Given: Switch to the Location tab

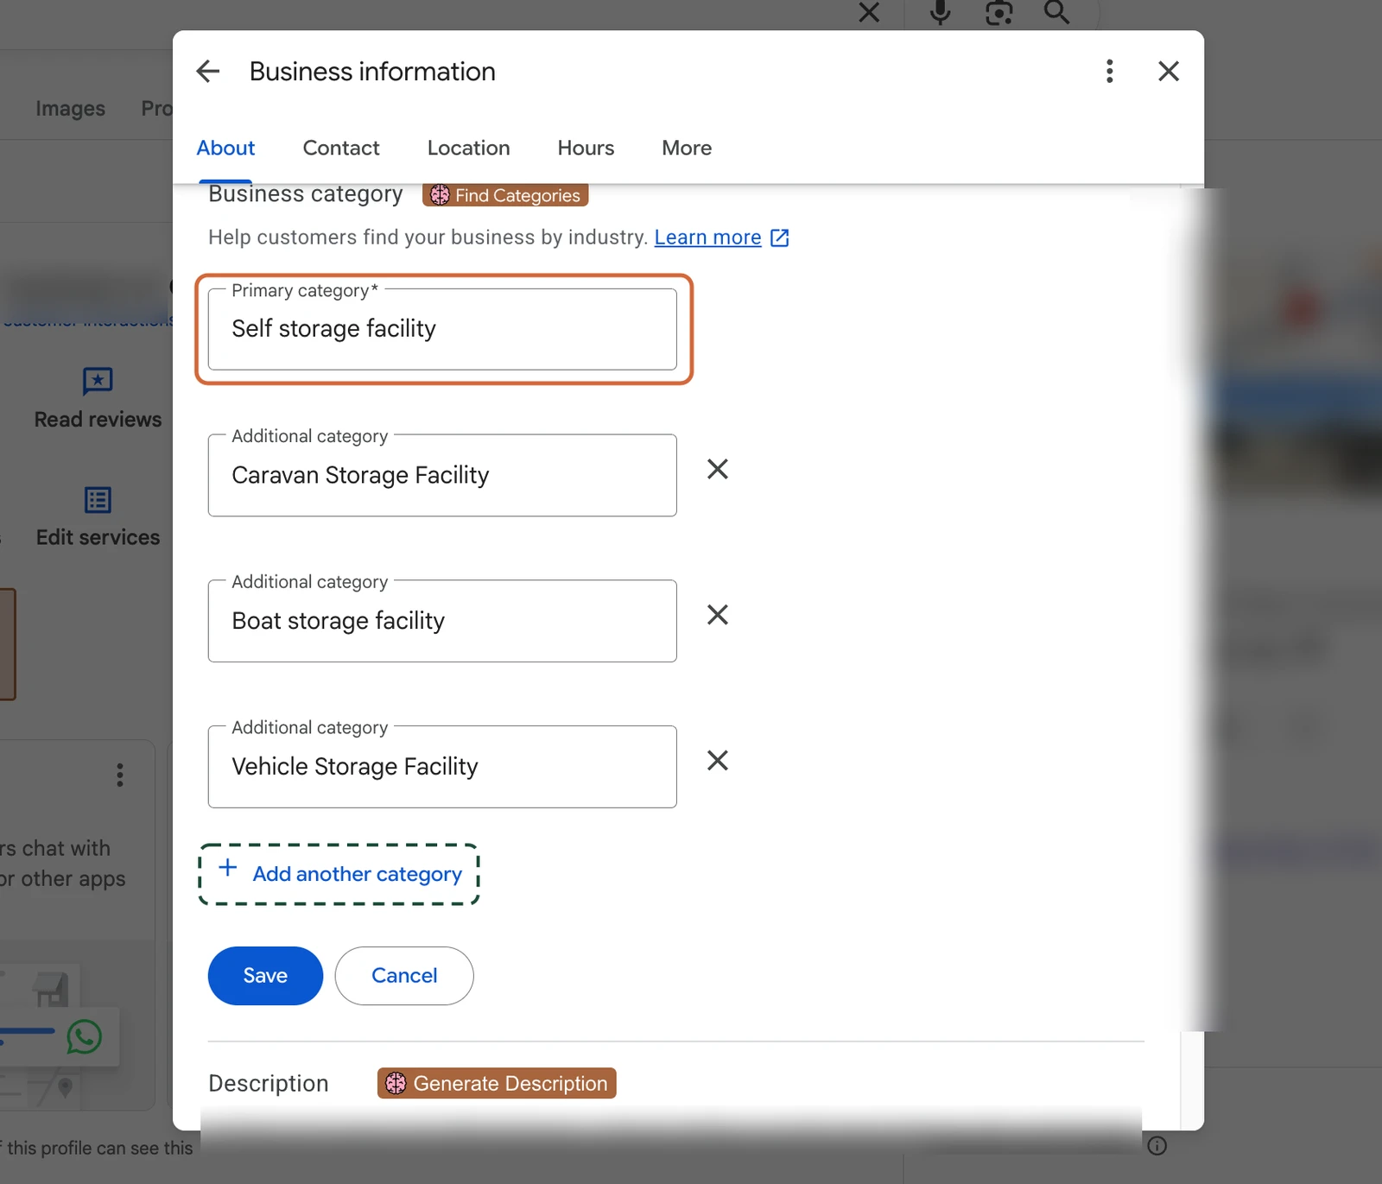Looking at the screenshot, I should point(469,148).
